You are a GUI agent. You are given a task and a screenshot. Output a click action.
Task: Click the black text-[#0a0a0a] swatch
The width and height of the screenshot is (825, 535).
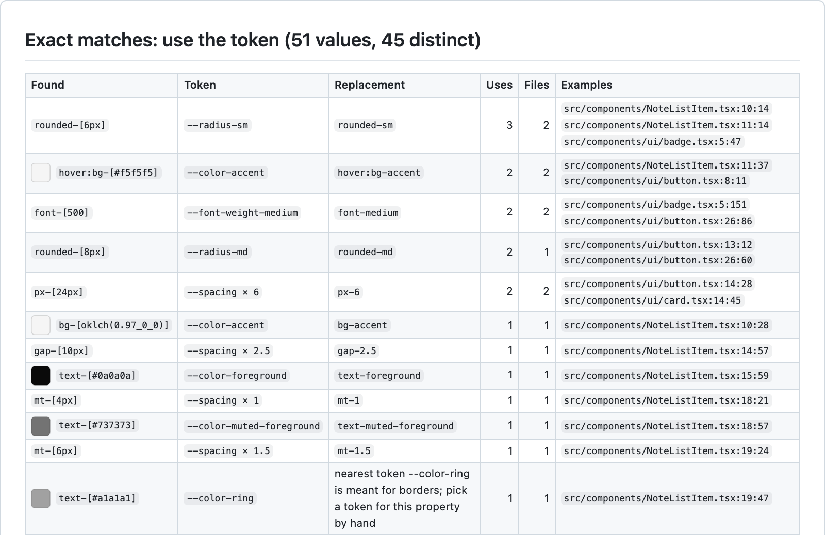click(41, 376)
